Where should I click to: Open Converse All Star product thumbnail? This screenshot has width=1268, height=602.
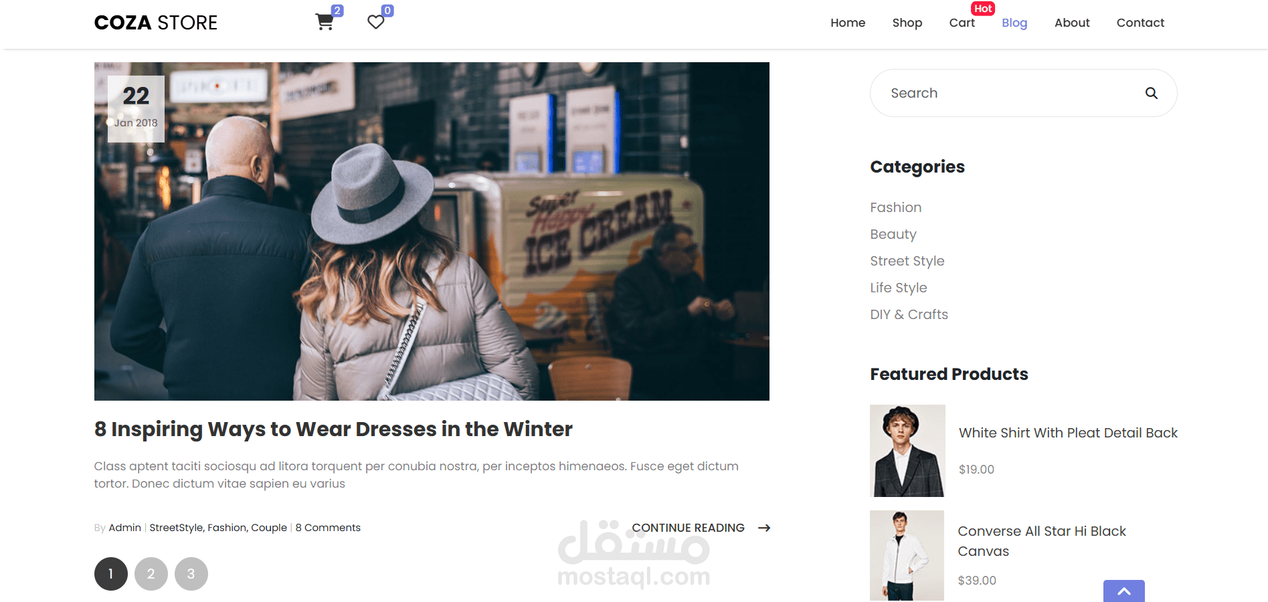(907, 555)
